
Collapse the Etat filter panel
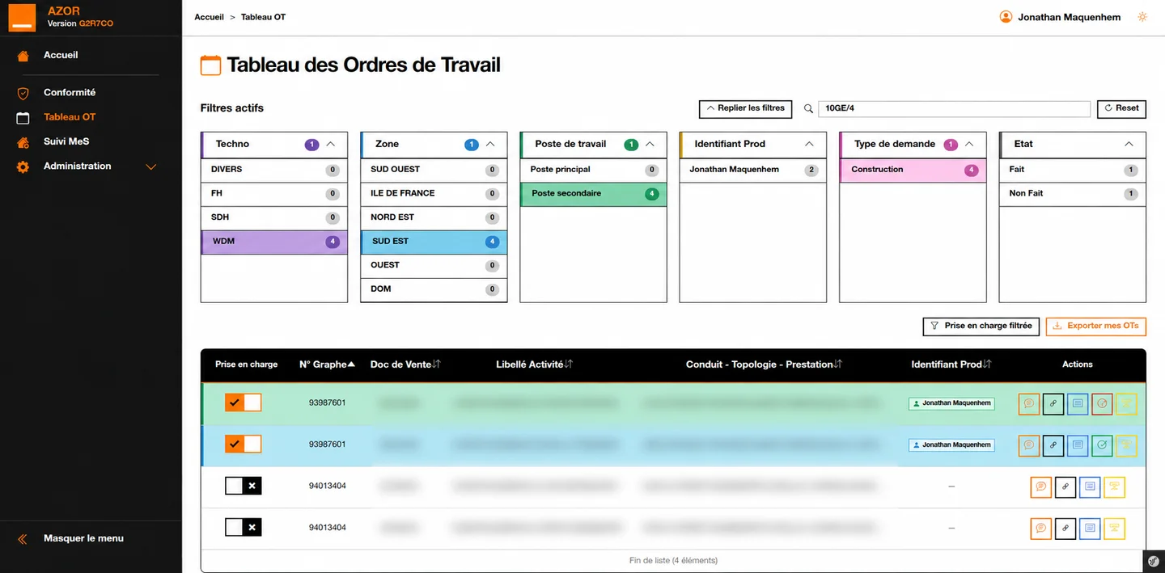pyautogui.click(x=1129, y=145)
